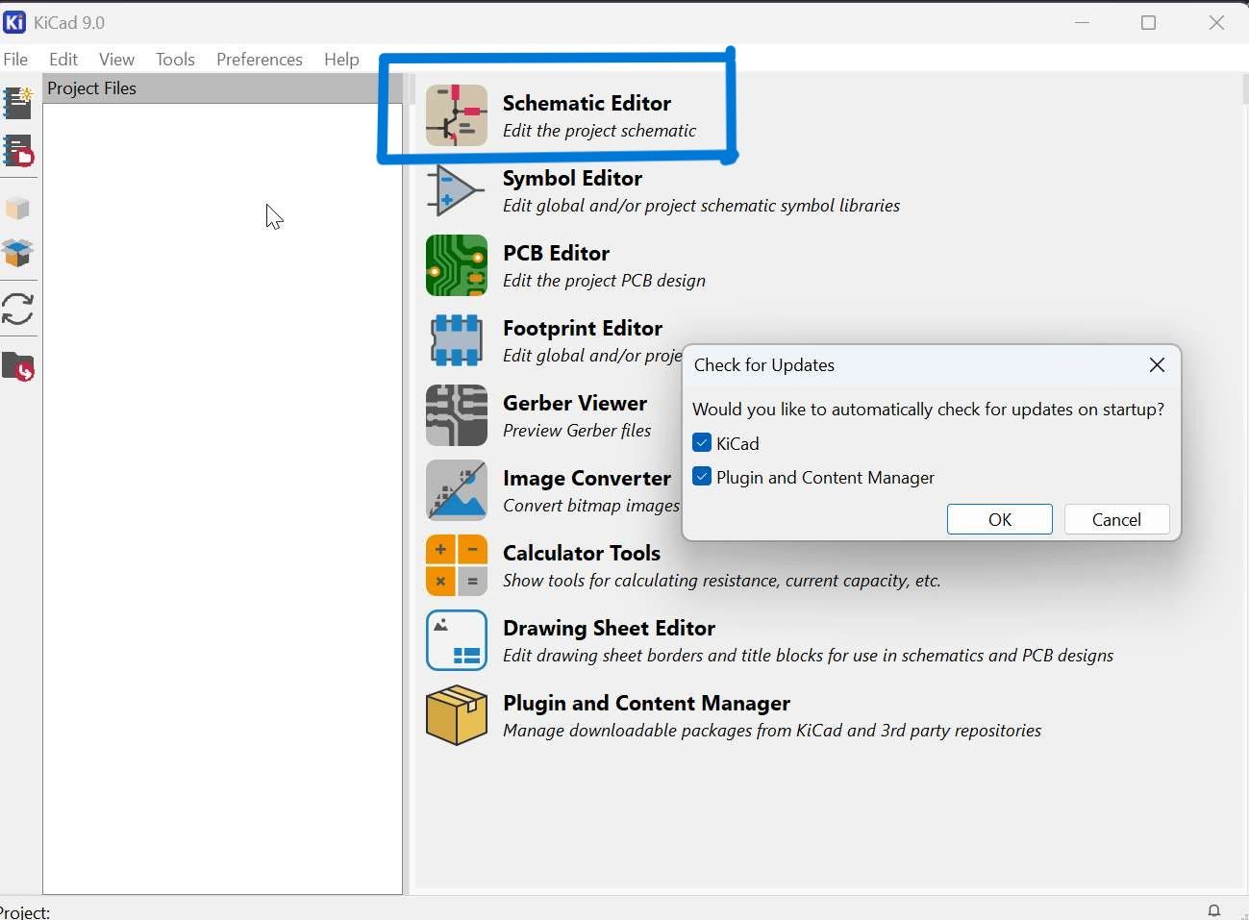Open the PCB Editor icon

457,265
